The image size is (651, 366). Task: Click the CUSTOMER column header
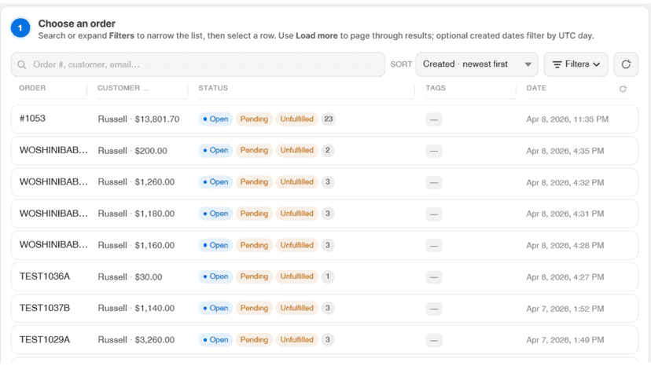[x=123, y=88]
